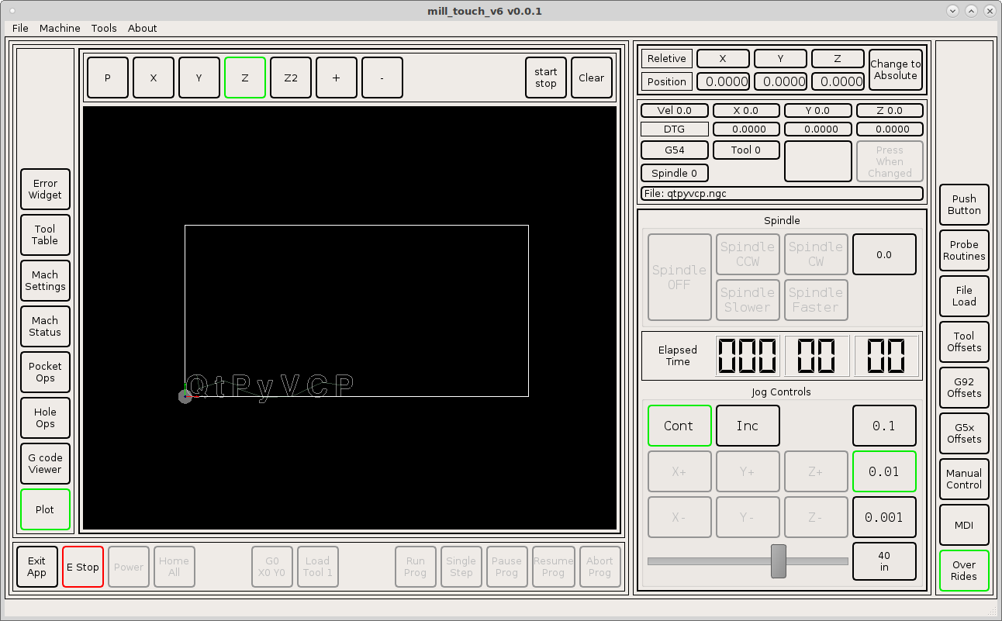This screenshot has width=1002, height=621.
Task: Open the MDI panel
Action: [x=964, y=525]
